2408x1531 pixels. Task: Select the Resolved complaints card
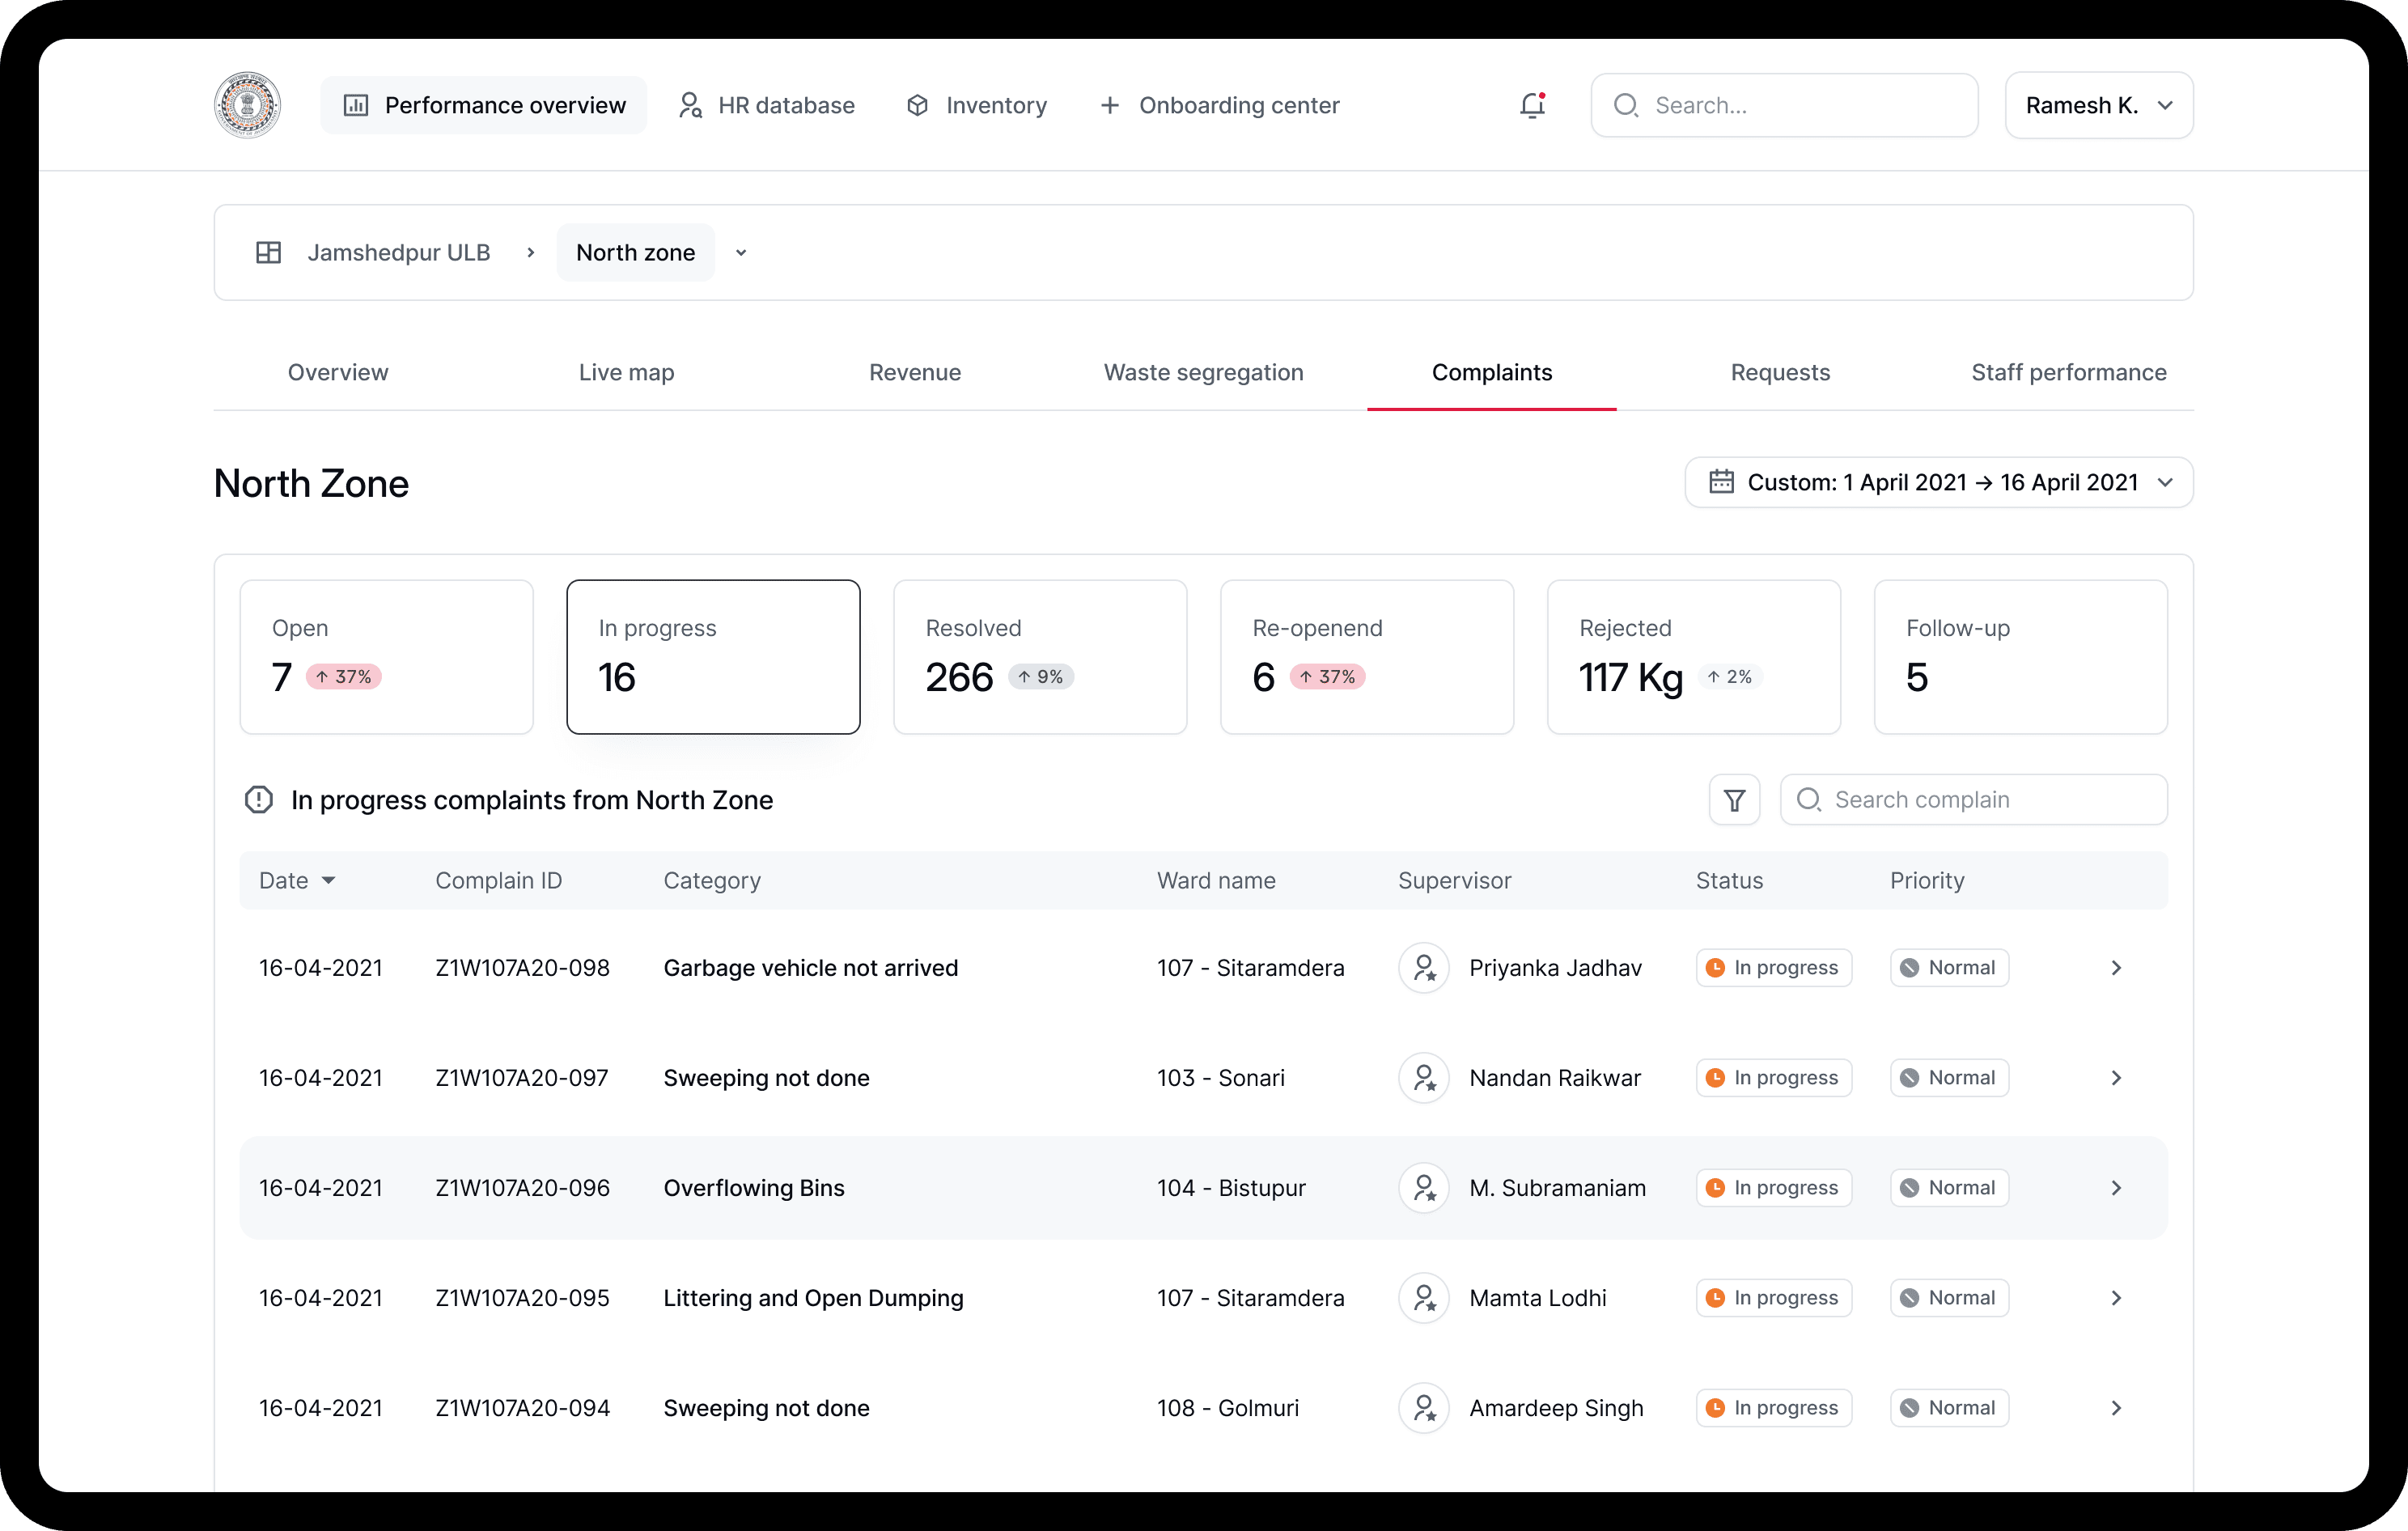pyautogui.click(x=1039, y=657)
